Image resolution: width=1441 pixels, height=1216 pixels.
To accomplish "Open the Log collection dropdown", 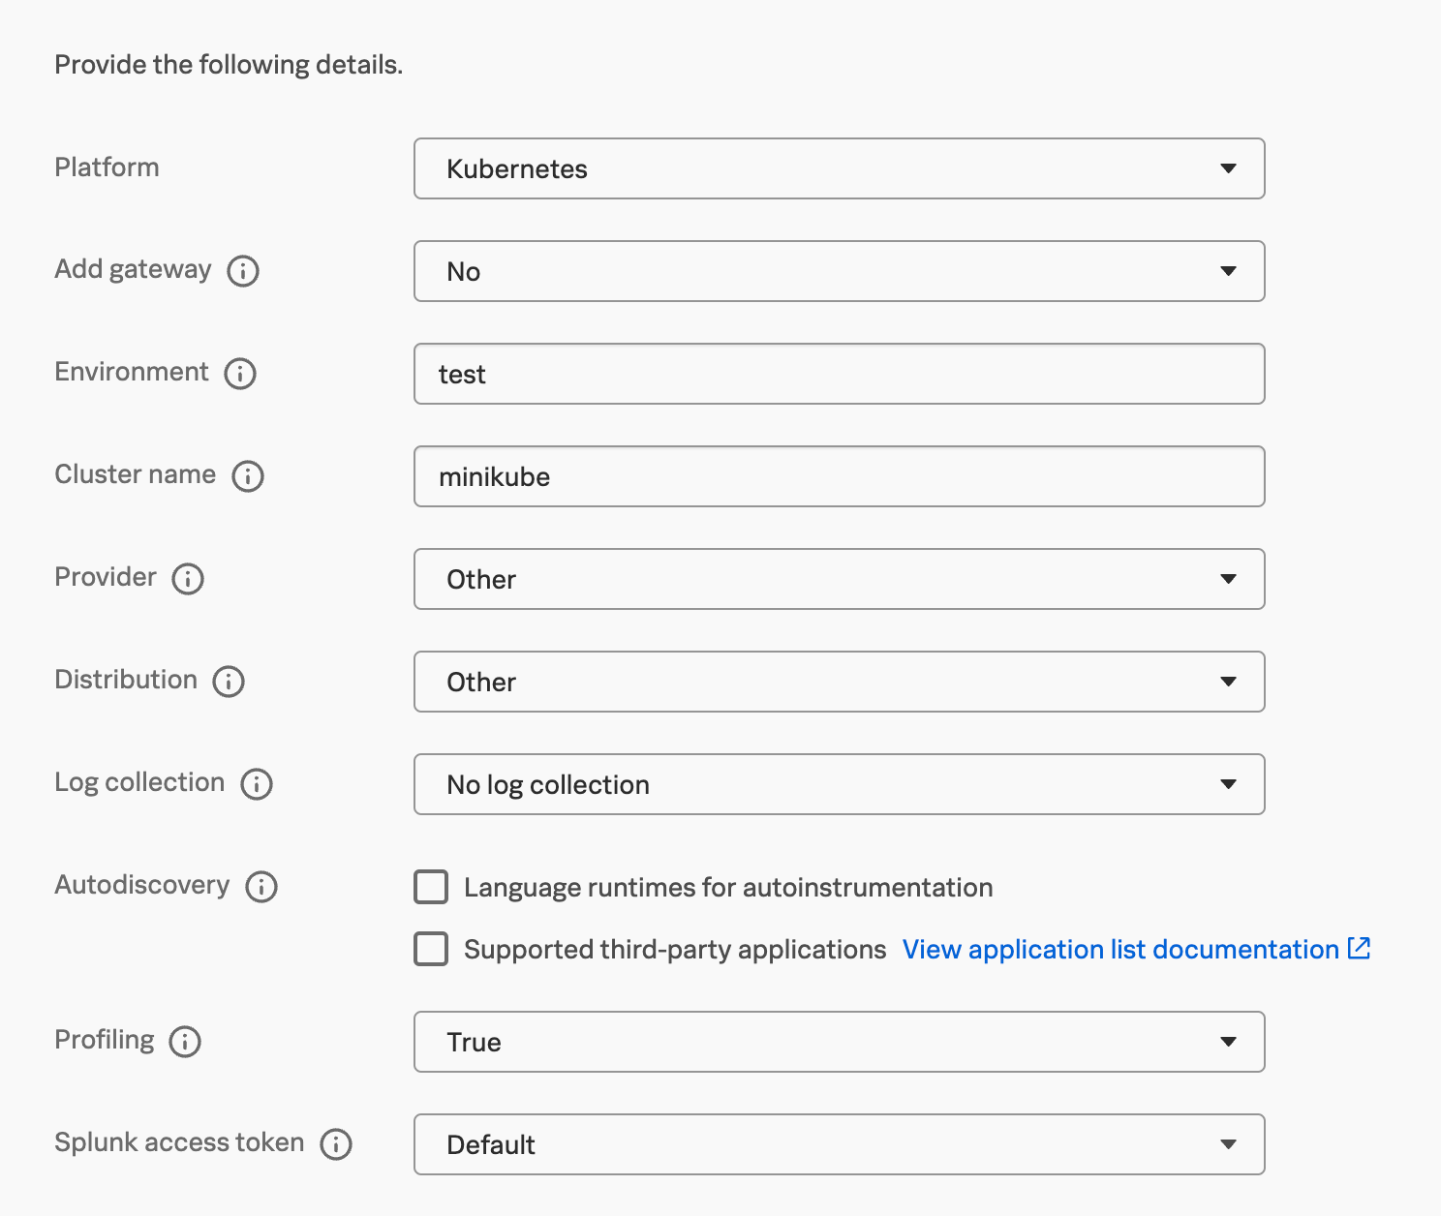I will click(840, 784).
